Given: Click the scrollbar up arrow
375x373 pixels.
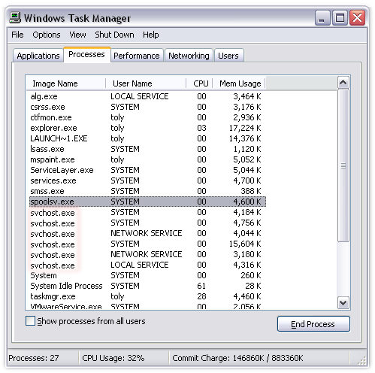Looking at the screenshot, I should coord(343,83).
